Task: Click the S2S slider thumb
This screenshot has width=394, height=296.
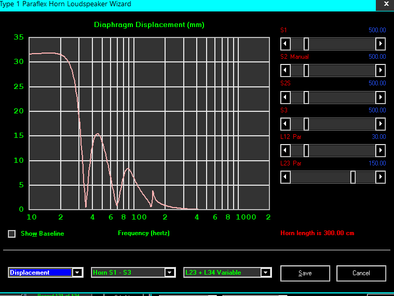Action: [x=306, y=97]
